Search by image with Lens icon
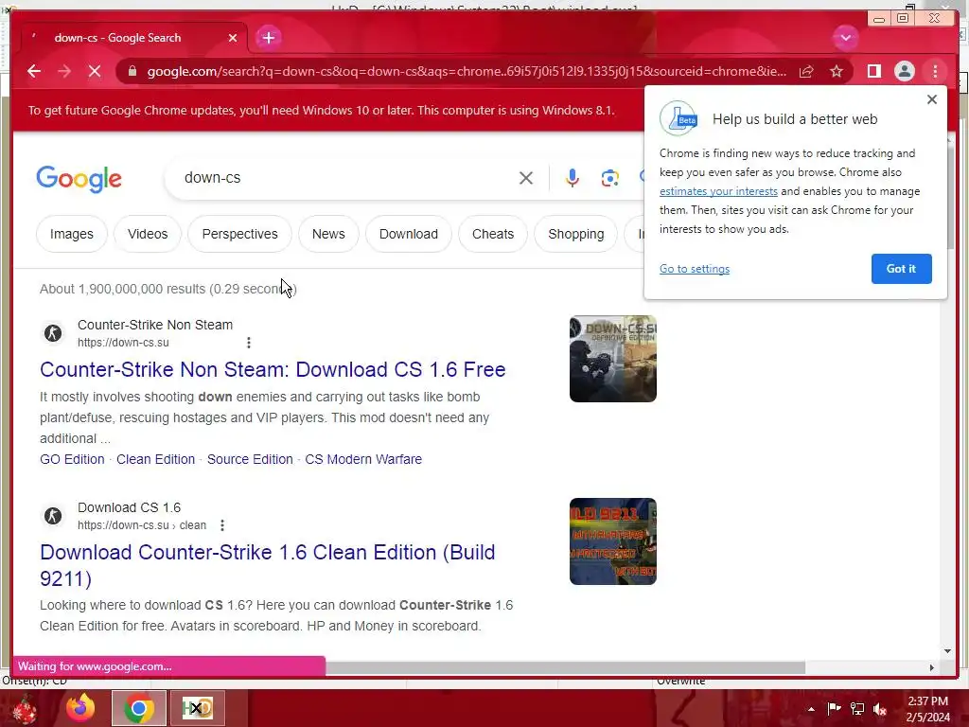The width and height of the screenshot is (969, 727). tap(610, 178)
